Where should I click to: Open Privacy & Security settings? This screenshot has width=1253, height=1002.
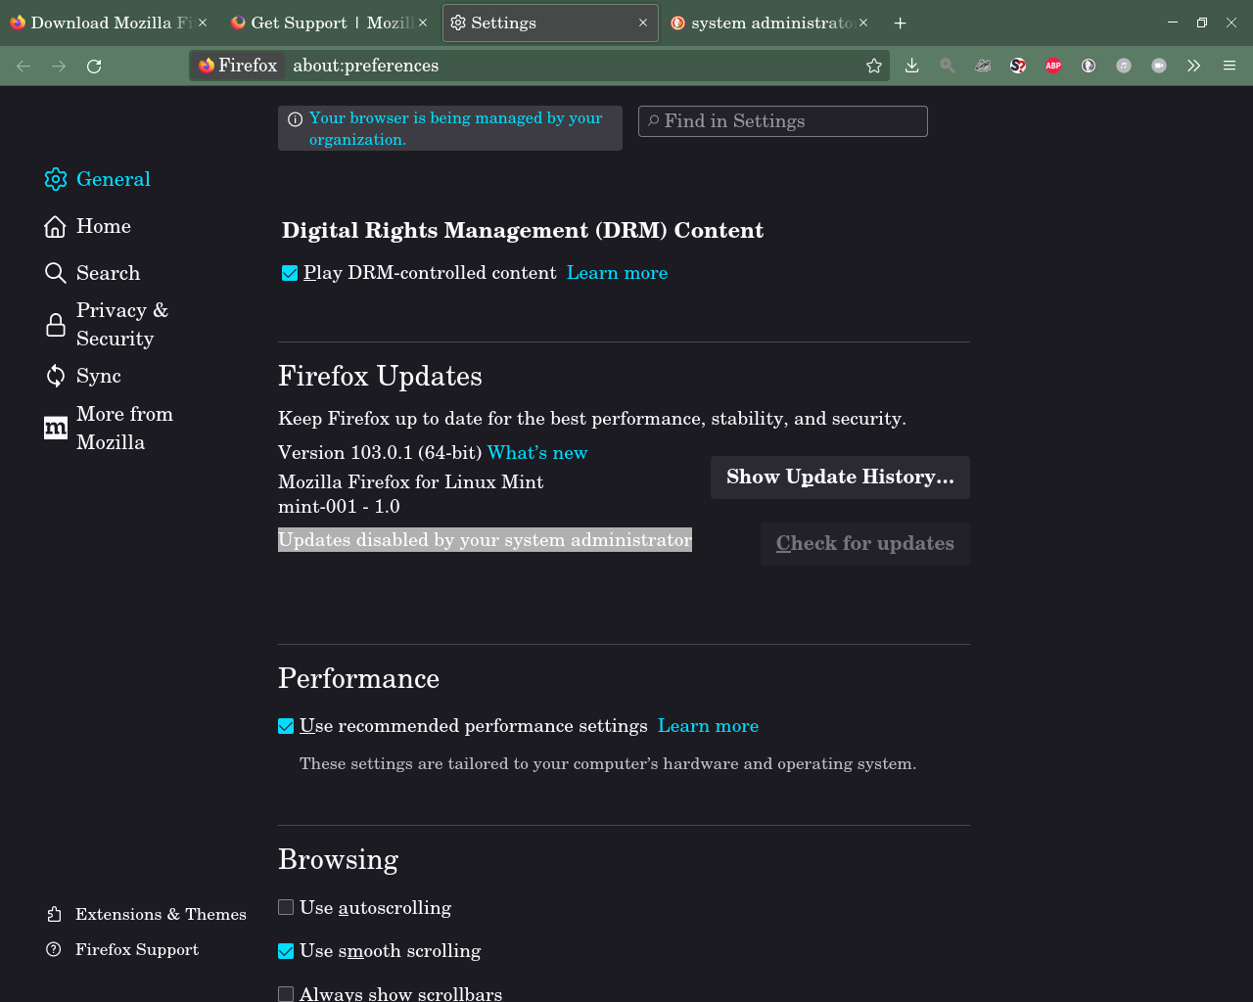(108, 324)
